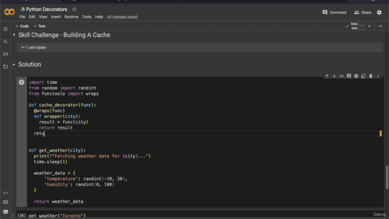Open the Google Drive file icon

coord(22,9)
